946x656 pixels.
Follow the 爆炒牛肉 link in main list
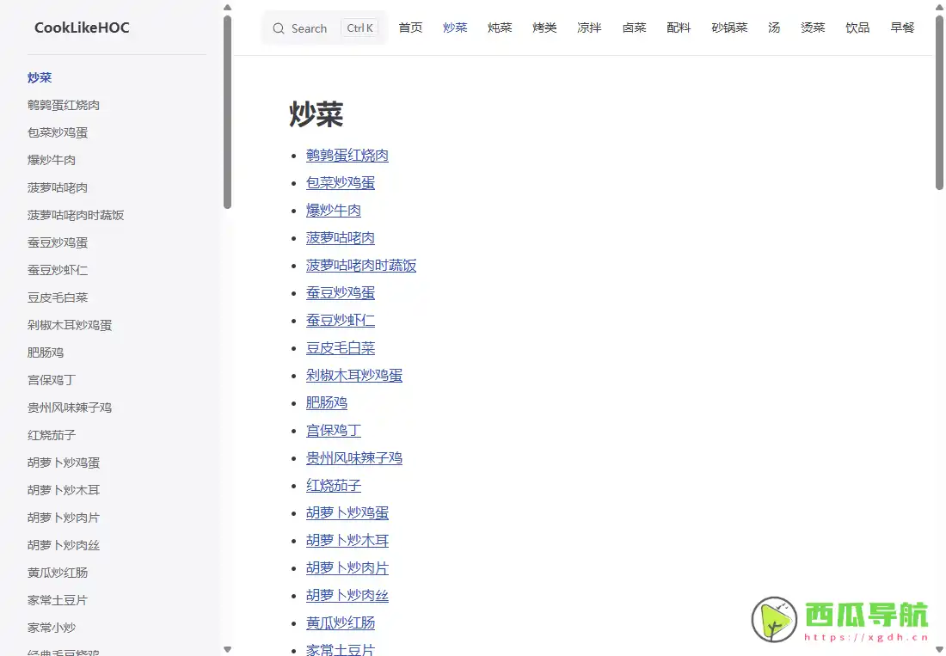point(334,211)
